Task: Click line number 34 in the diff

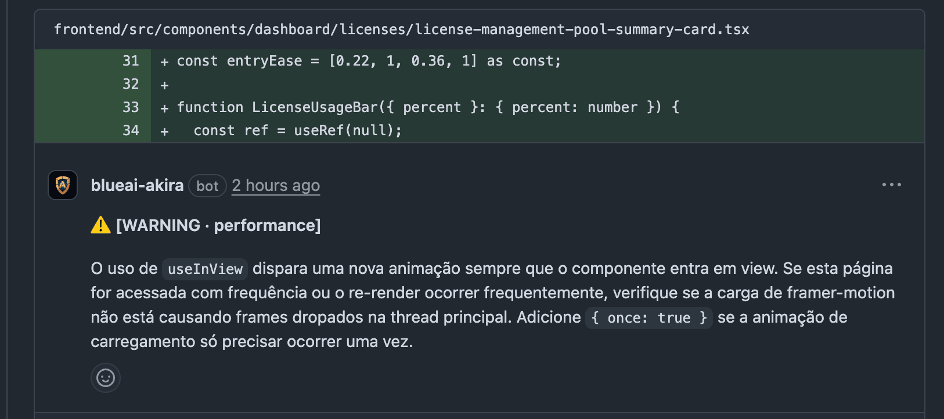Action: (x=131, y=131)
